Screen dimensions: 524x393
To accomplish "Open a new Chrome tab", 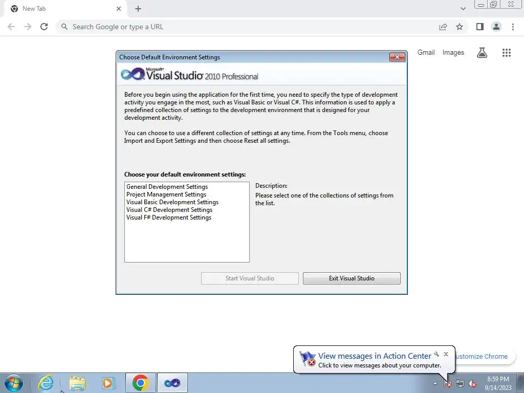I will pyautogui.click(x=138, y=9).
